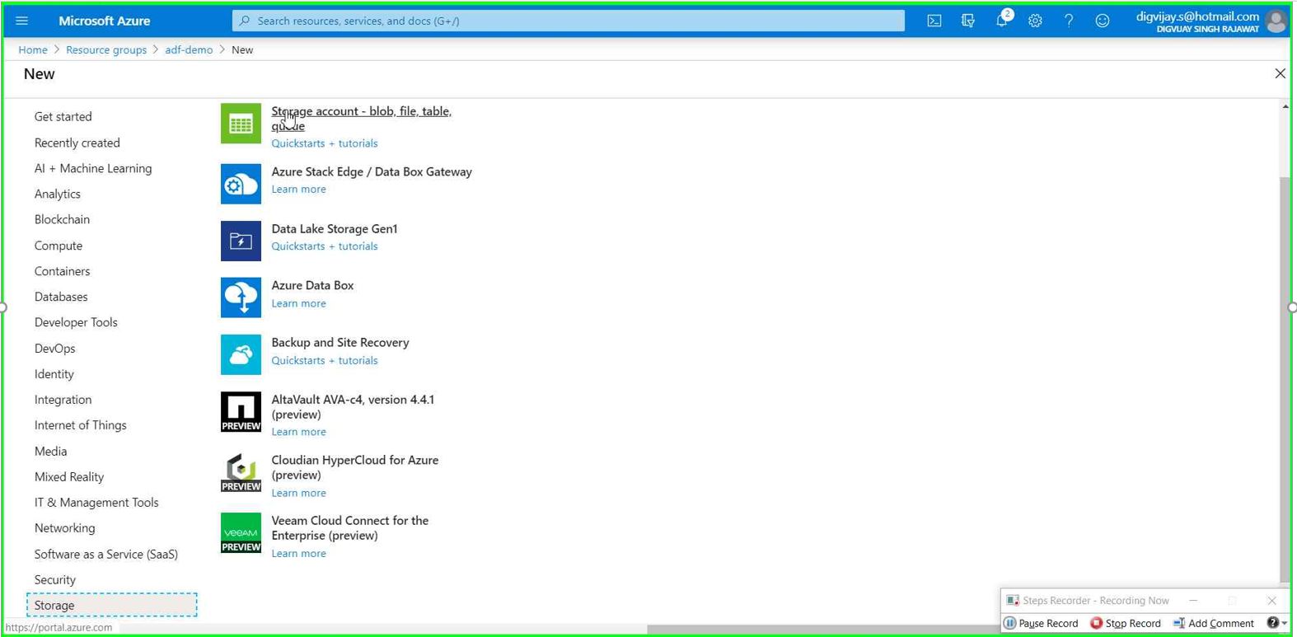Screen dimensions: 1297x637
Task: Open Storage account - blob, file, table, queue
Action: tap(362, 119)
